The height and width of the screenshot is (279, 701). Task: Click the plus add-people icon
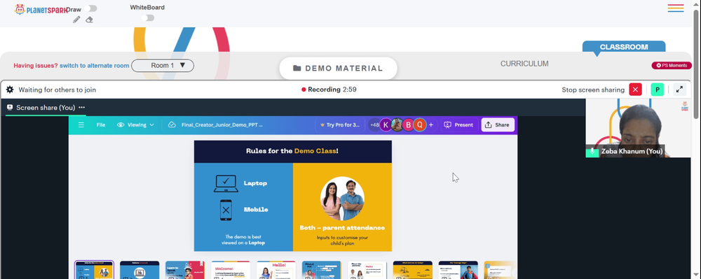coord(431,125)
